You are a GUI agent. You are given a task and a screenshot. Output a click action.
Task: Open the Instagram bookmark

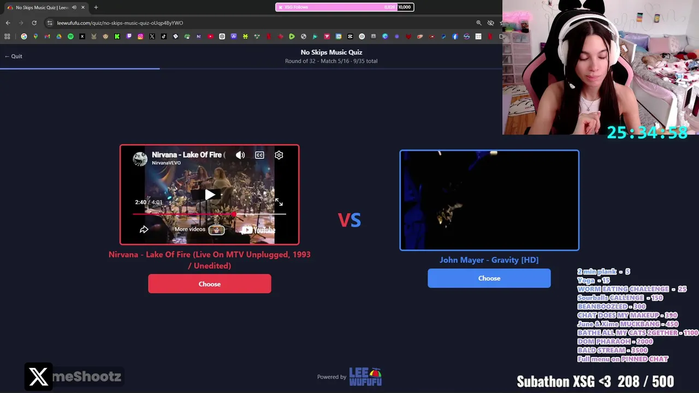click(140, 37)
